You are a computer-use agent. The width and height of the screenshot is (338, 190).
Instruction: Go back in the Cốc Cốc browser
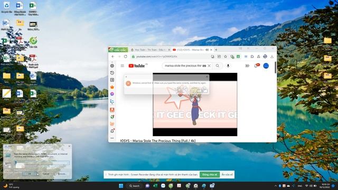(112, 56)
